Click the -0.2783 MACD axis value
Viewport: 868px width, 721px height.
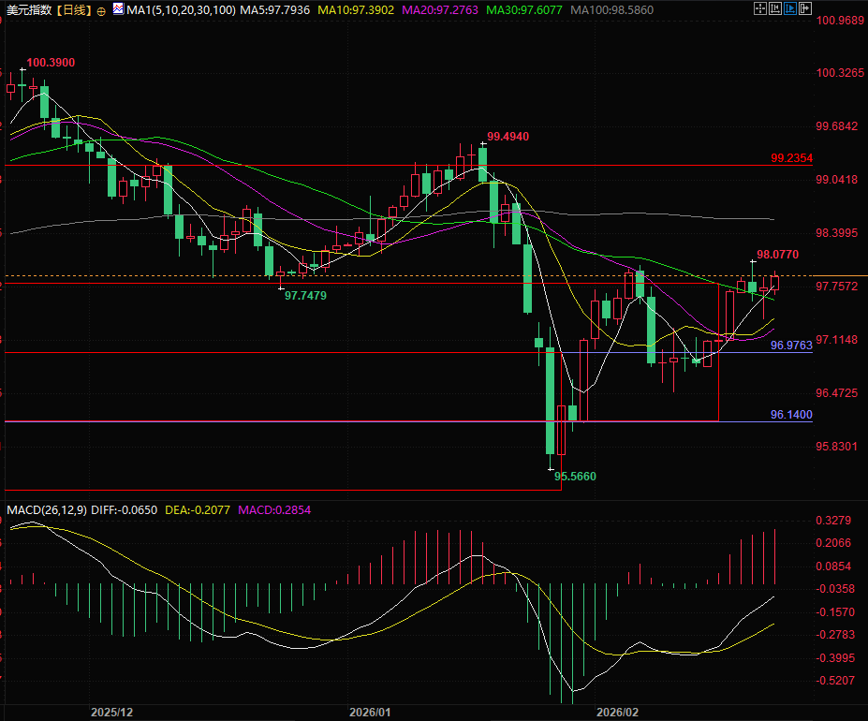coord(835,635)
